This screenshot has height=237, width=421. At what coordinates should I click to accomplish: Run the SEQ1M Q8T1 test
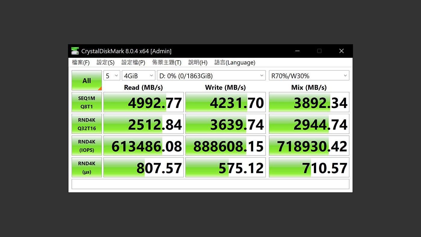pyautogui.click(x=87, y=102)
